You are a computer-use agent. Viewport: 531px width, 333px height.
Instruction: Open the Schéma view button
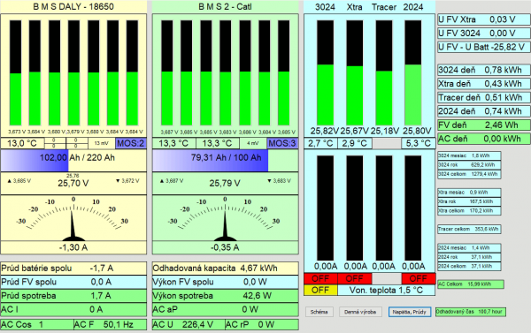(319, 312)
